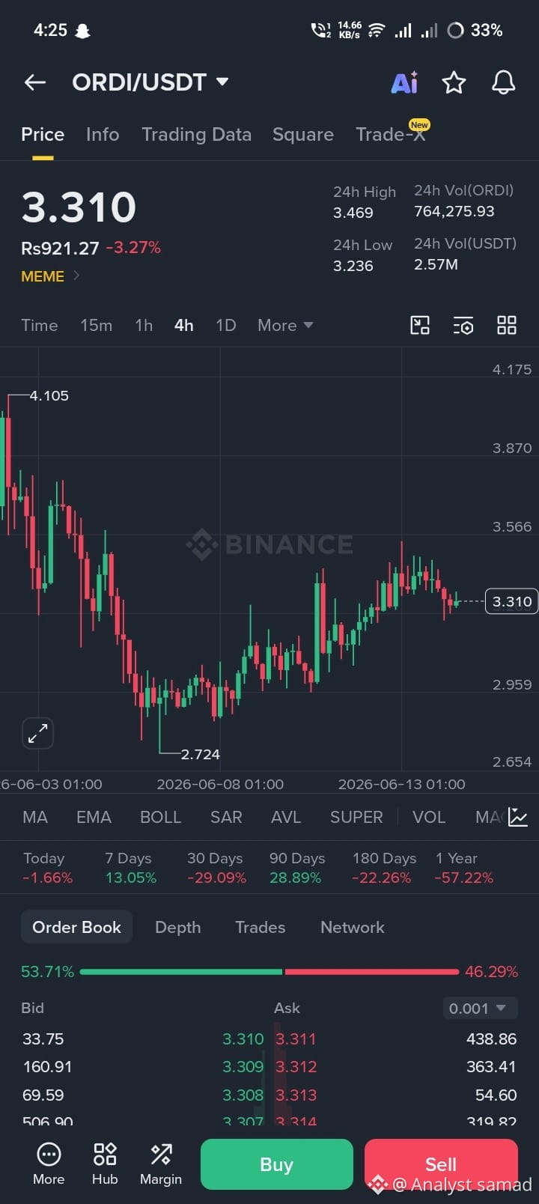Open the chart drawing tool icon
Image resolution: width=539 pixels, height=1204 pixels.
420,325
